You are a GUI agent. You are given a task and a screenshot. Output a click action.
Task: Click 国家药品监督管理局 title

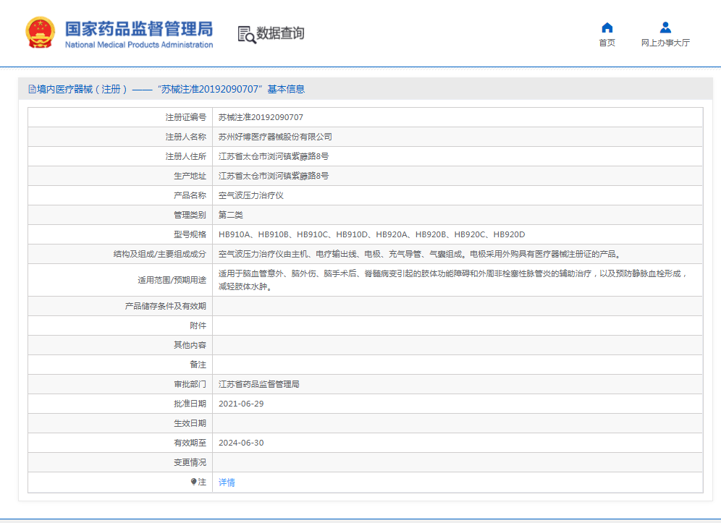[x=139, y=28]
